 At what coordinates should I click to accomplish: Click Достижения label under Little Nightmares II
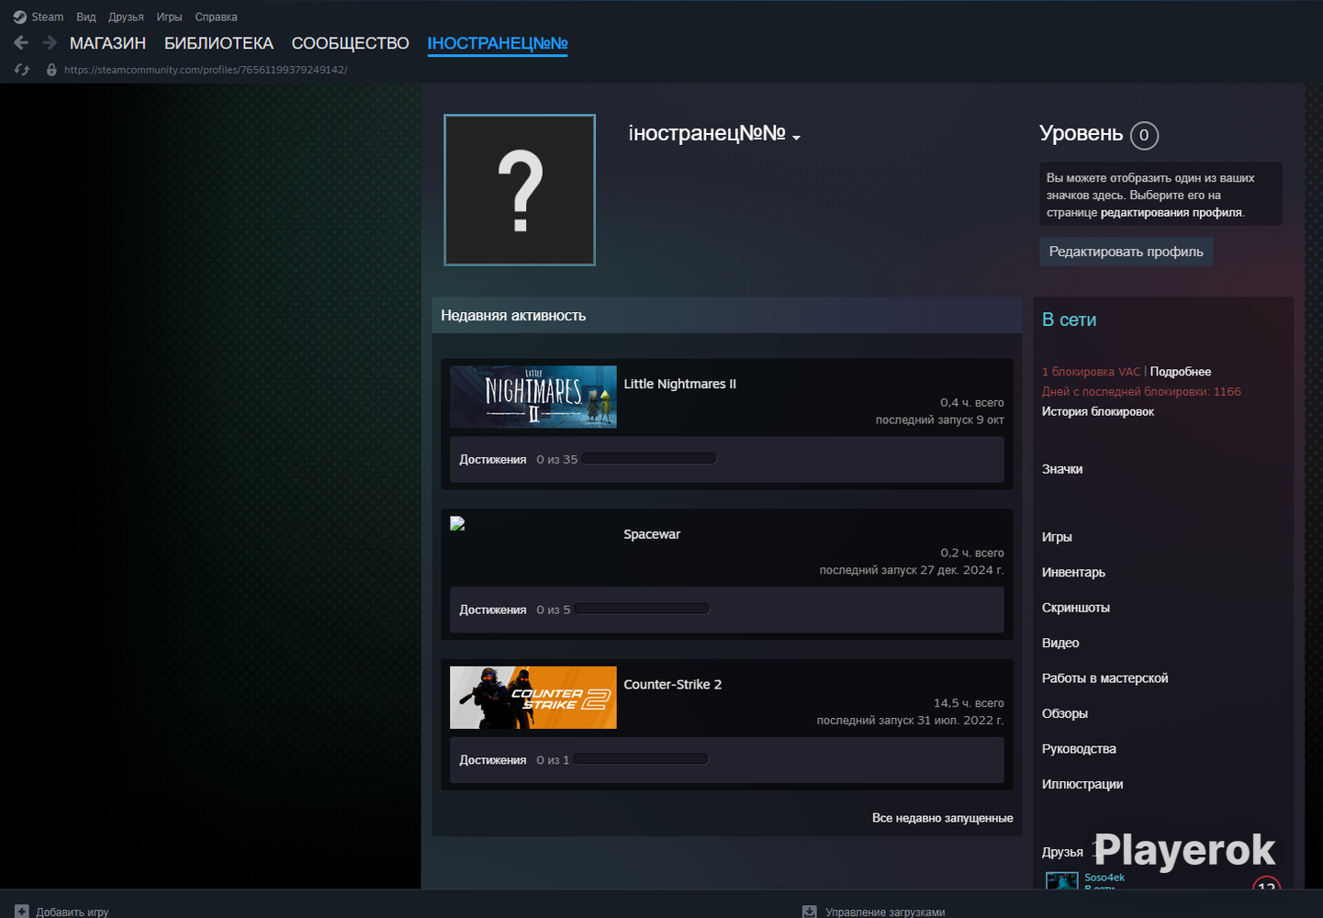pos(493,460)
